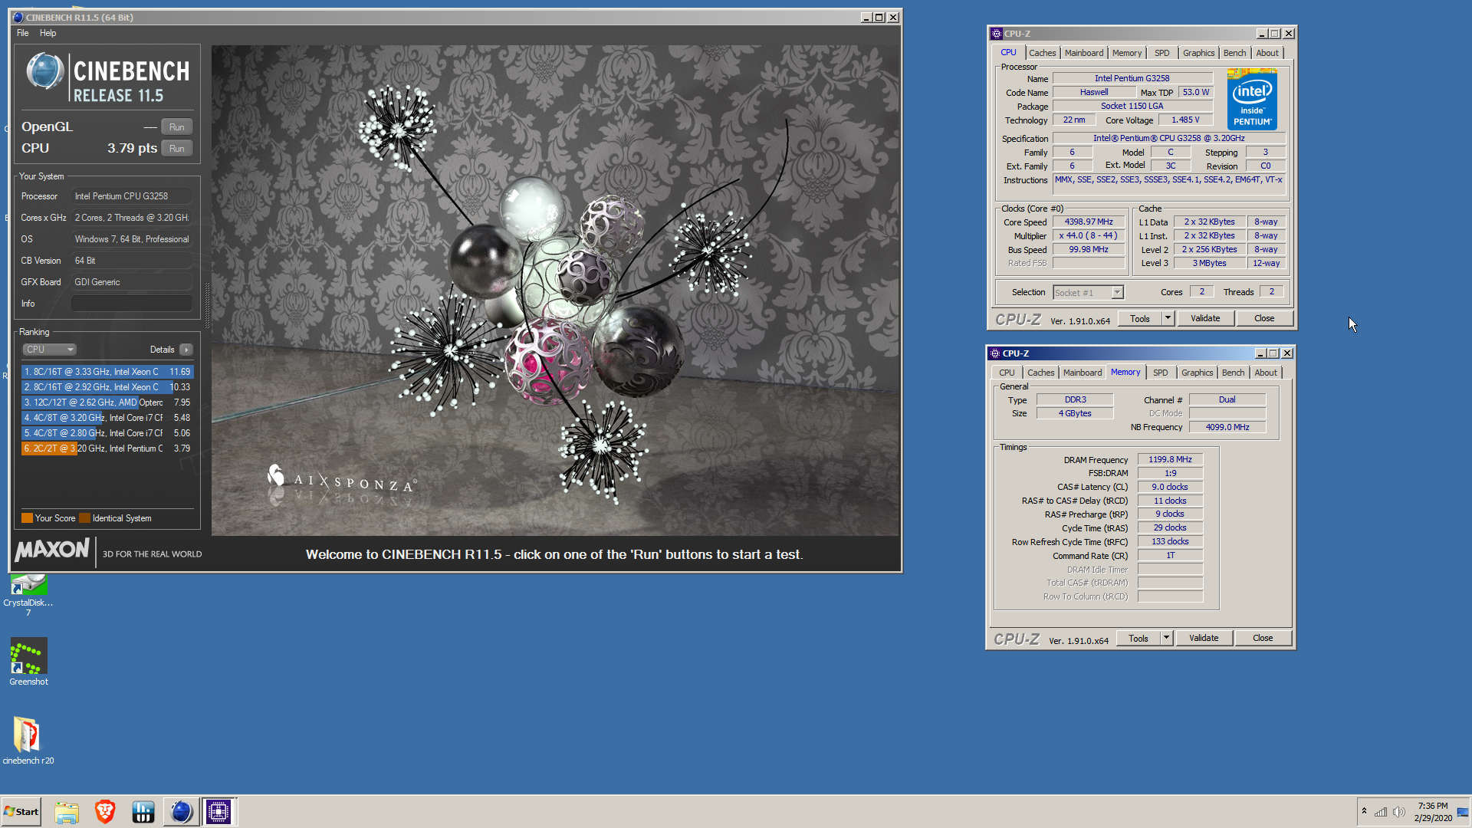
Task: Switch to Bench tab in top CPU-Z
Action: (x=1234, y=53)
